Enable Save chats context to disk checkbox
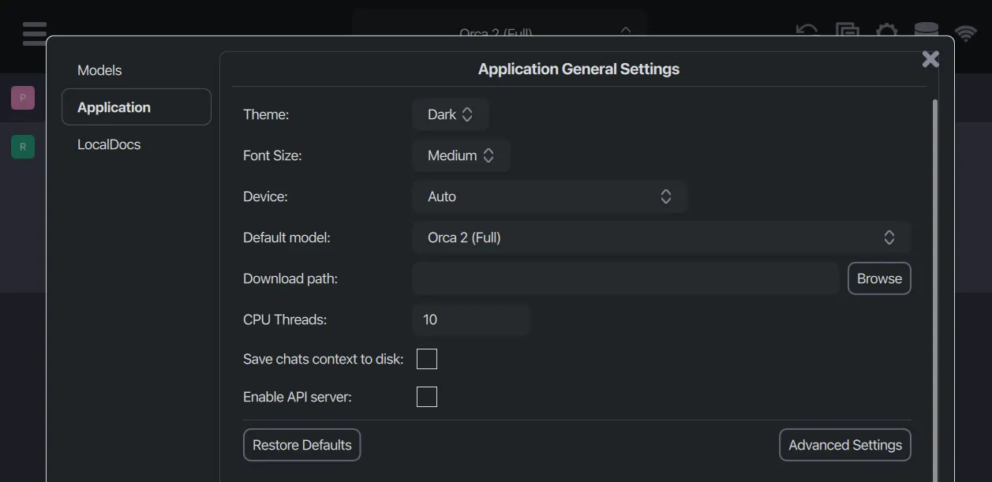992x482 pixels. [x=427, y=359]
